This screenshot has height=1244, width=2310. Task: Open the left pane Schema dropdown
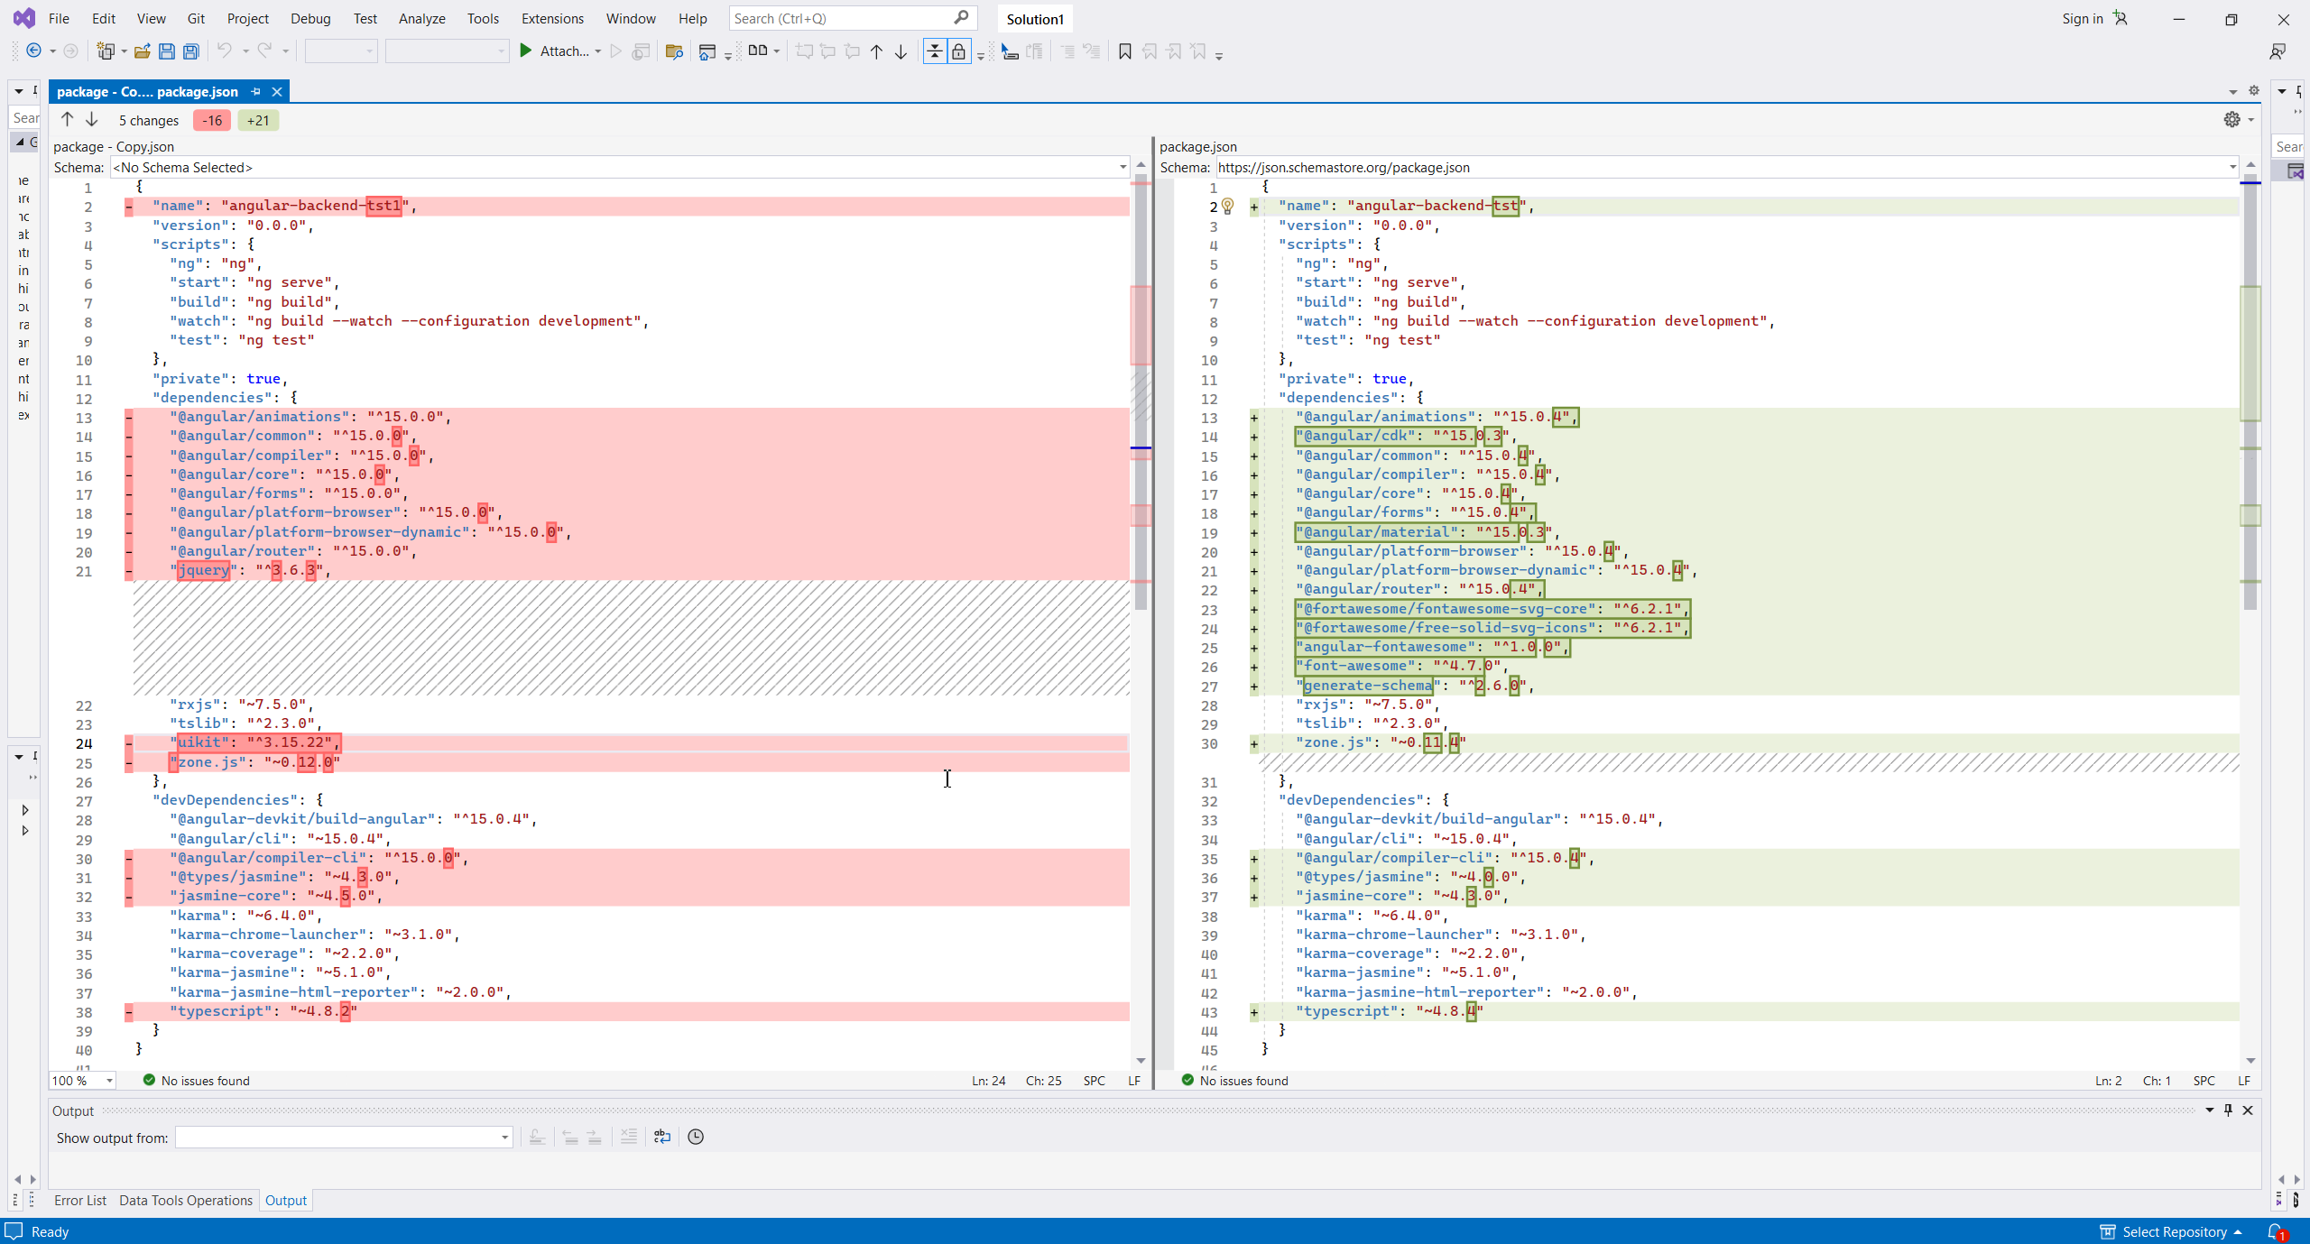coord(1123,168)
